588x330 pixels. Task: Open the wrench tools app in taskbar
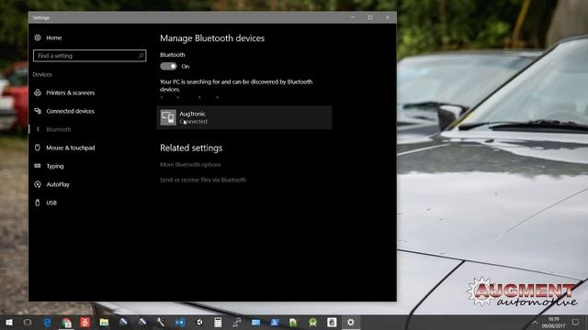click(x=161, y=322)
